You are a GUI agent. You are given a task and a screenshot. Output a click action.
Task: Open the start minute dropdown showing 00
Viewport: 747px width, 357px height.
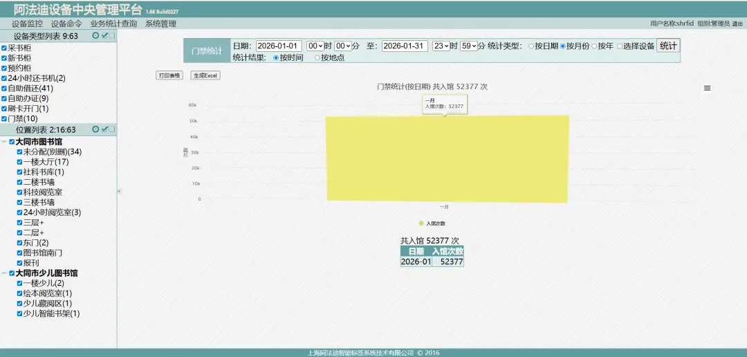click(x=342, y=46)
